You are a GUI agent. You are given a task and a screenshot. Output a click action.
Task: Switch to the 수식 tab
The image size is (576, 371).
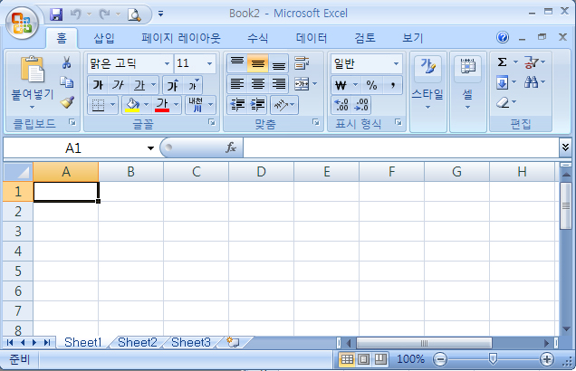tap(257, 38)
